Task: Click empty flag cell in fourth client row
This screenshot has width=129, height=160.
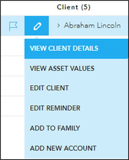Action: (12, 86)
